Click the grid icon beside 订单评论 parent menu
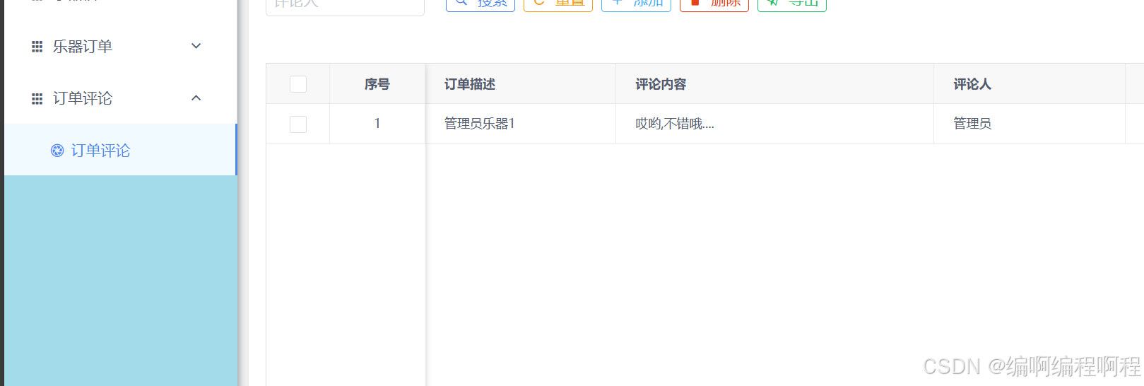 [x=37, y=99]
